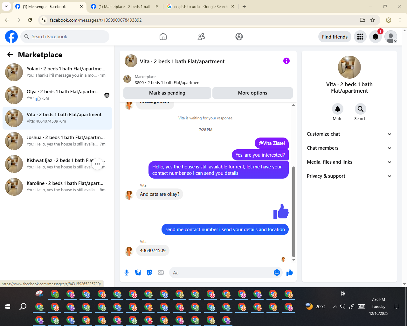This screenshot has height=326, width=407.
Task: Open the Notifications bell icon
Action: point(376,37)
